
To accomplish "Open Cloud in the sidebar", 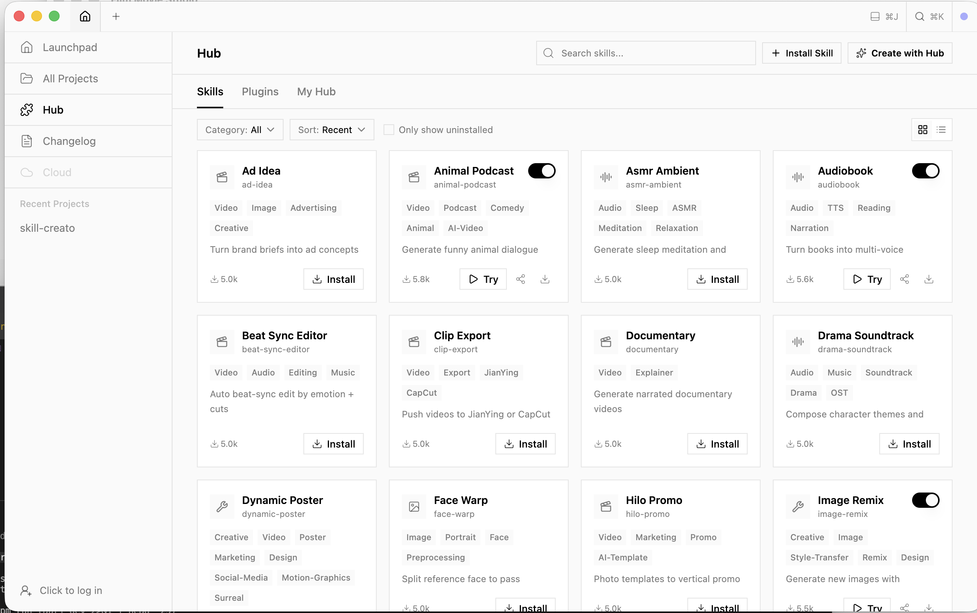I will pyautogui.click(x=88, y=172).
